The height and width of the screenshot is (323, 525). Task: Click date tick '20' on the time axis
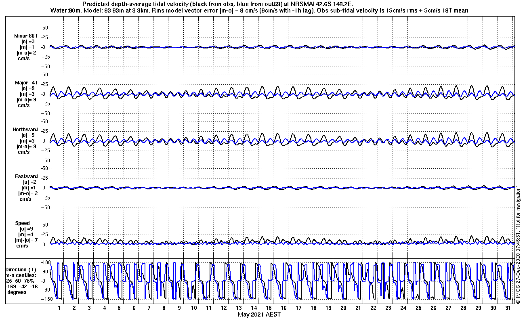coord(343,308)
